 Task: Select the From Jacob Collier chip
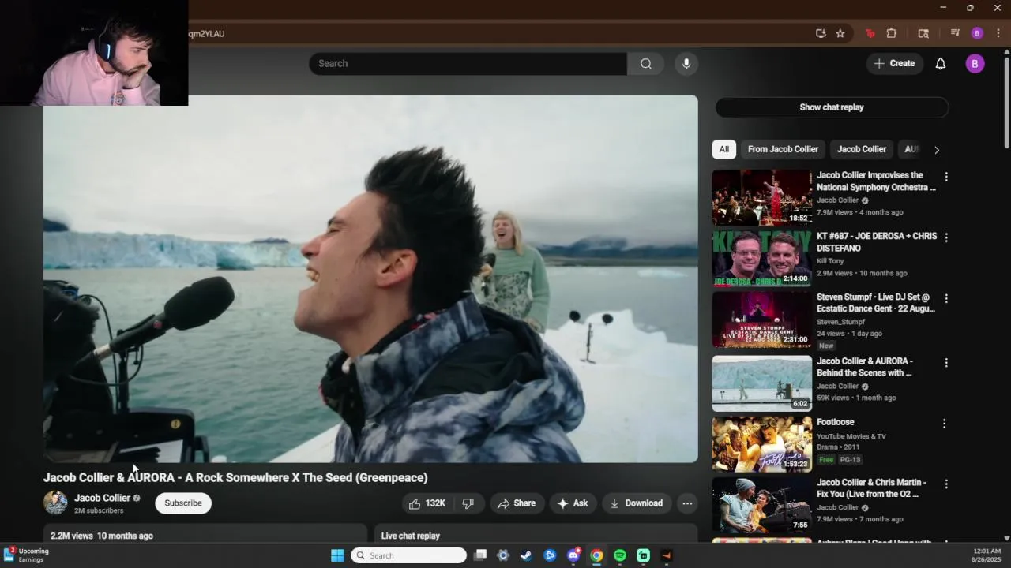point(783,149)
